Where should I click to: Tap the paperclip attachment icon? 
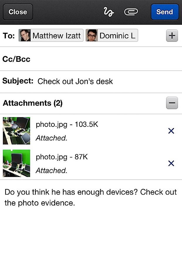131,12
